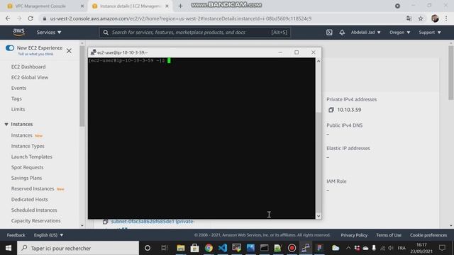Open the CloudShell terminal icon
454x255 pixels.
[x=329, y=33]
